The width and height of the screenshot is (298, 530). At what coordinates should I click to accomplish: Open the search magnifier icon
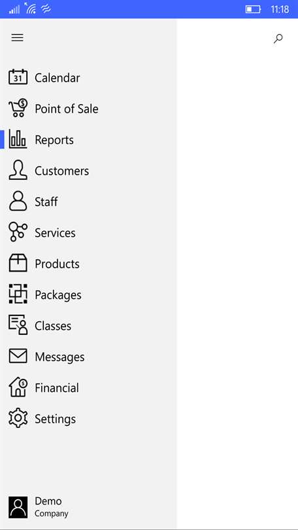point(278,39)
